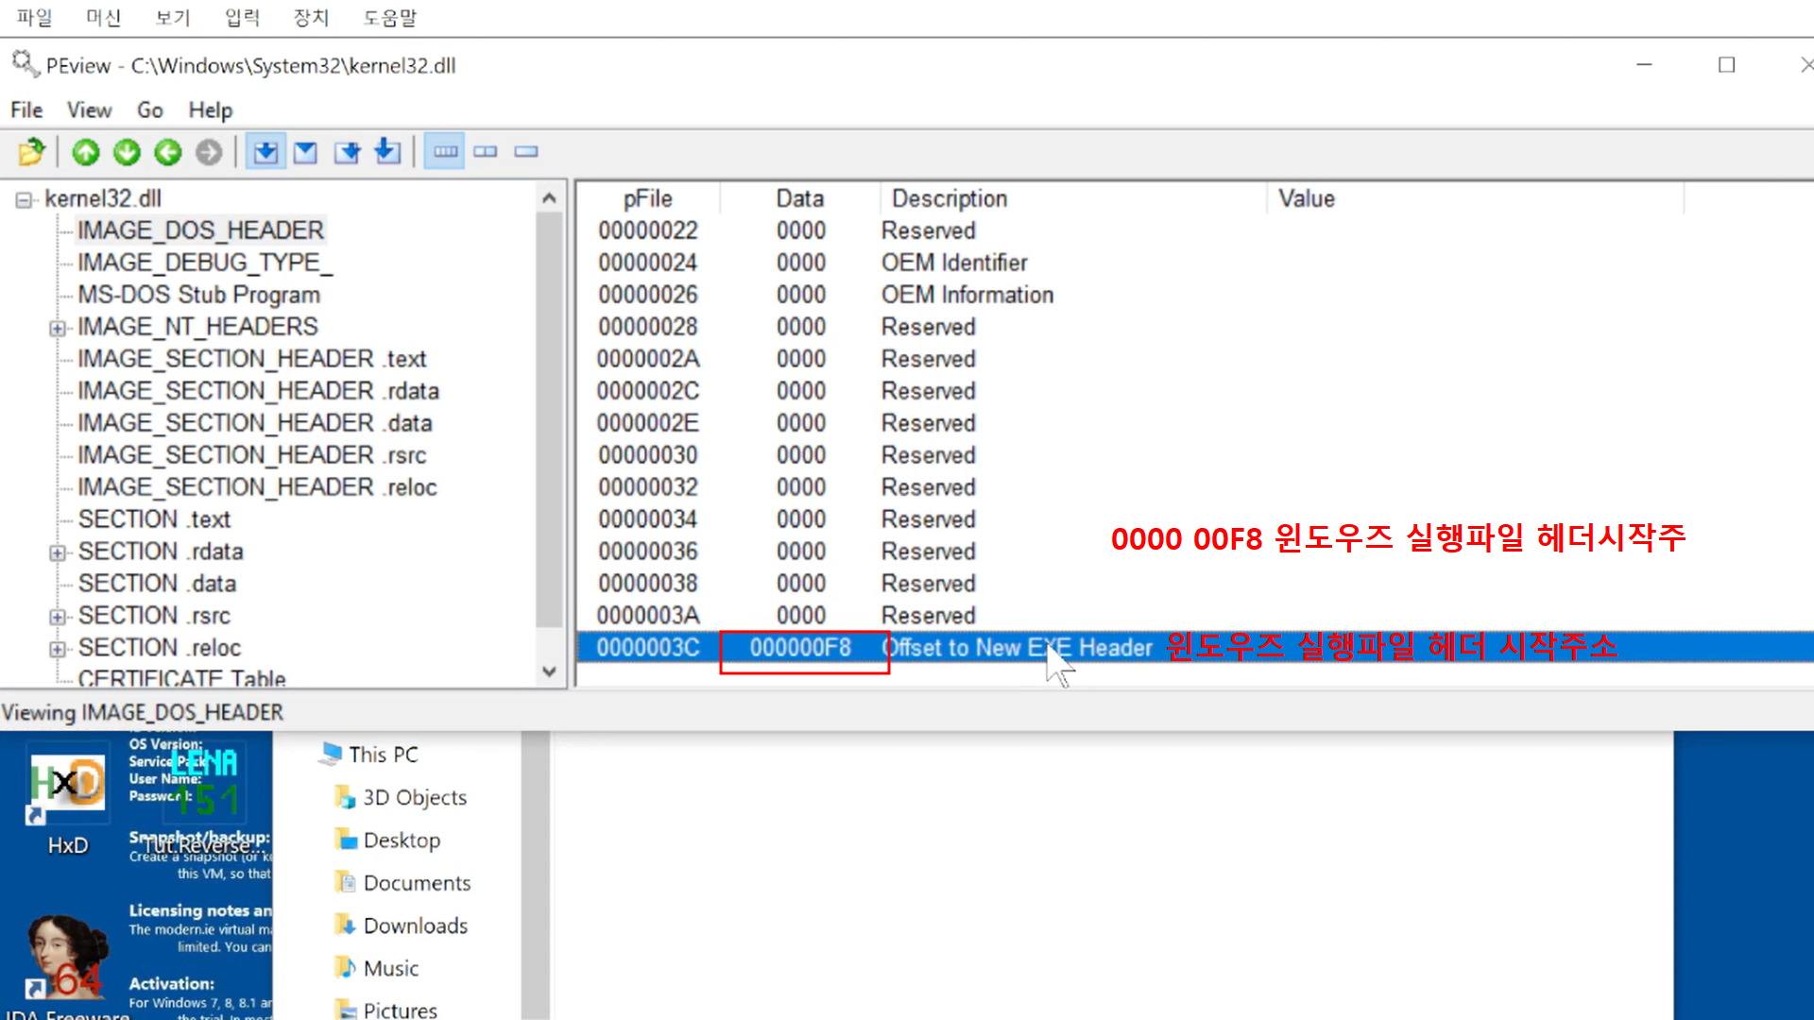This screenshot has width=1814, height=1020.
Task: Select MS-DOS Stub Program tree item
Action: pos(198,295)
